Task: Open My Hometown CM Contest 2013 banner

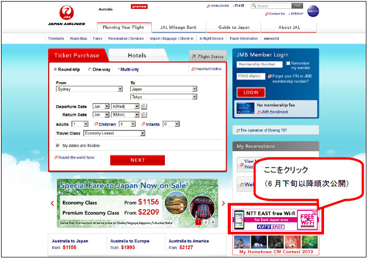Action: 276,245
